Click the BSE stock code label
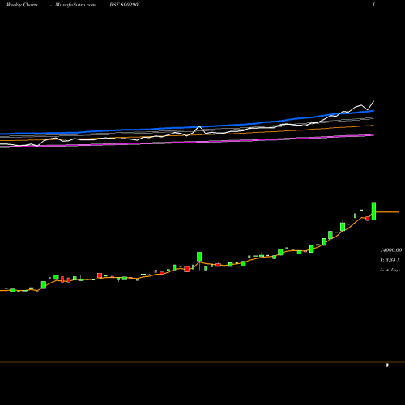The height and width of the screenshot is (405, 405). point(124,5)
